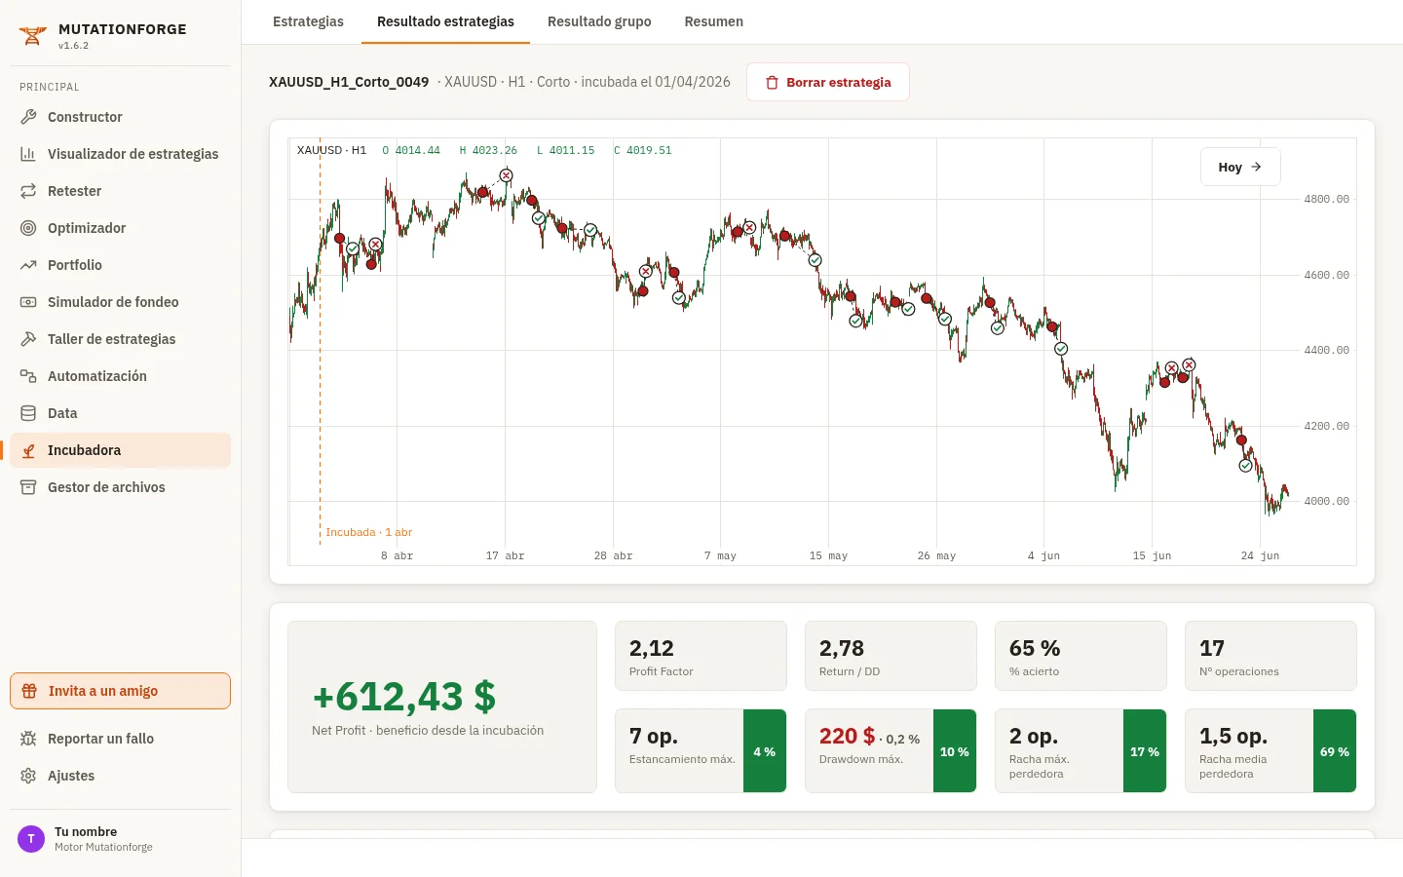Click the Optimizador target icon
The height and width of the screenshot is (877, 1403).
tap(28, 228)
